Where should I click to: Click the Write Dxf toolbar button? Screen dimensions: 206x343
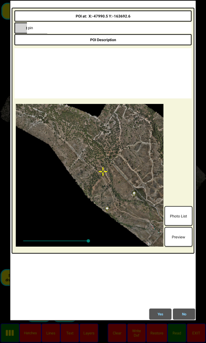[x=137, y=333]
